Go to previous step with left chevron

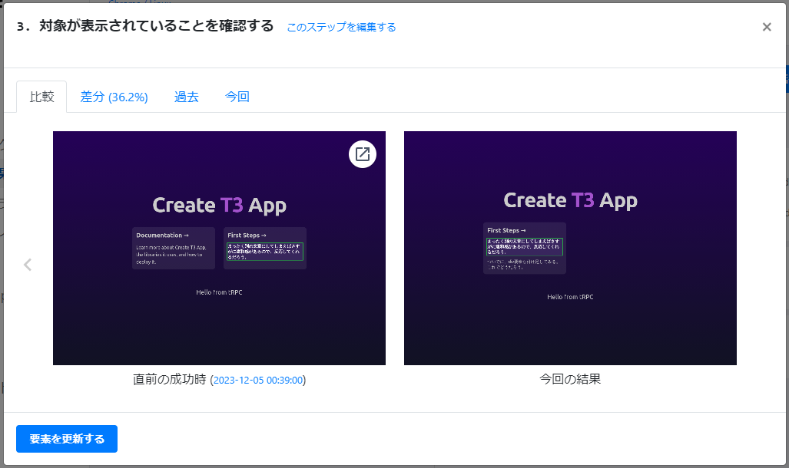[x=28, y=265]
